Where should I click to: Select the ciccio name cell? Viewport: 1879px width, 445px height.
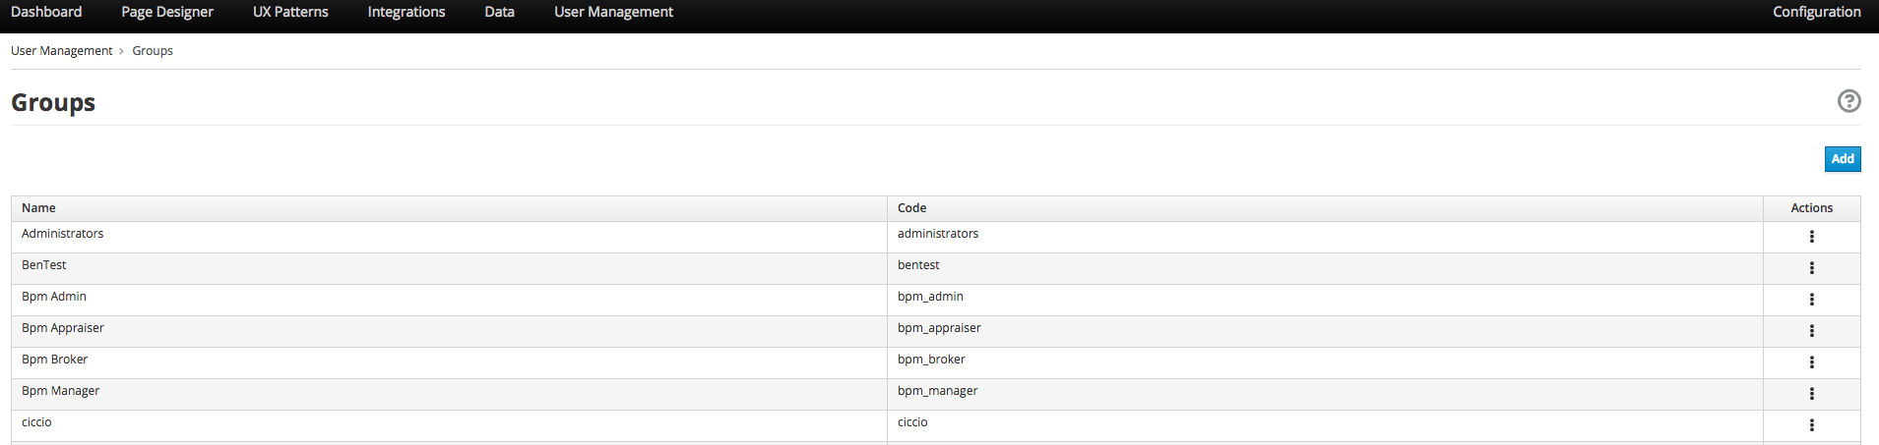click(x=449, y=425)
